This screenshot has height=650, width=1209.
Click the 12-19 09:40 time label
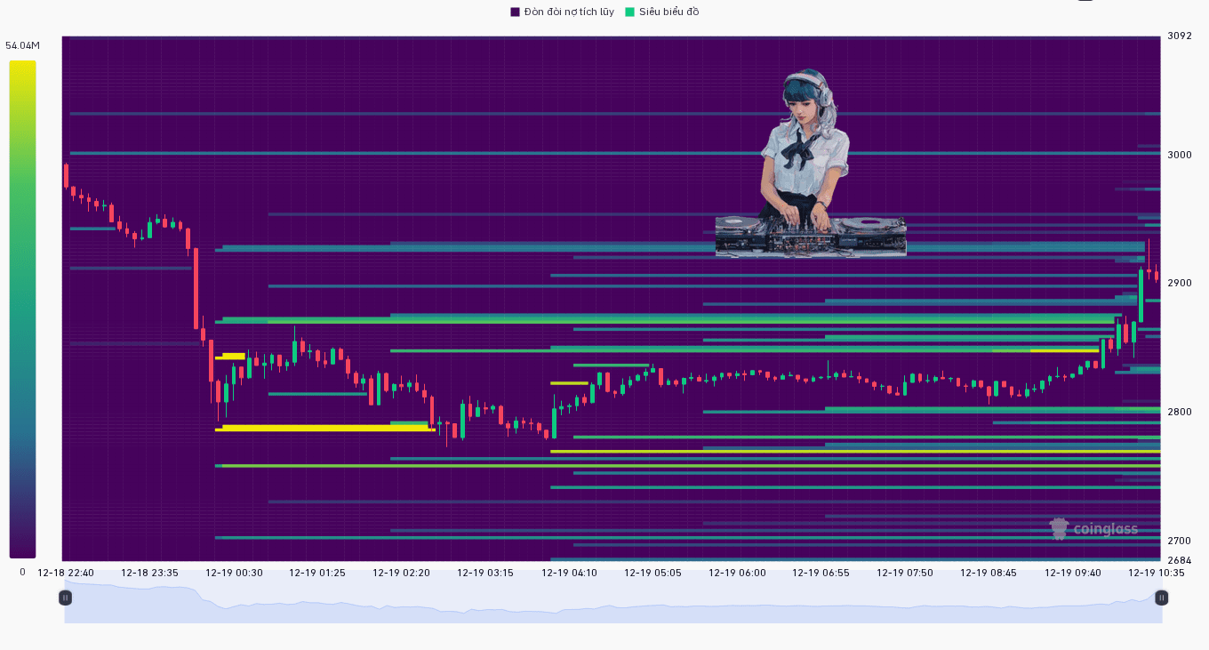pyautogui.click(x=1073, y=573)
